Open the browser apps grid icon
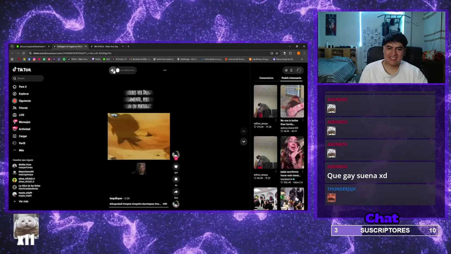 point(12,59)
